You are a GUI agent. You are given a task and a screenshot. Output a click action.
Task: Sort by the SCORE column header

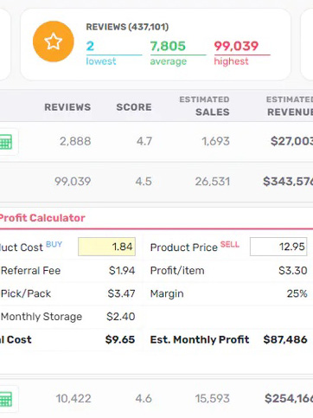point(134,107)
